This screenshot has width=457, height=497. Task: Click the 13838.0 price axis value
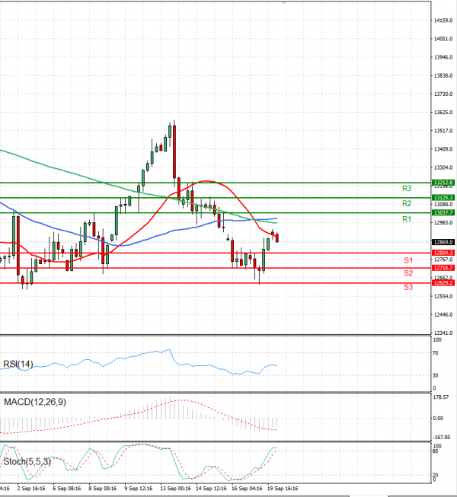(443, 76)
